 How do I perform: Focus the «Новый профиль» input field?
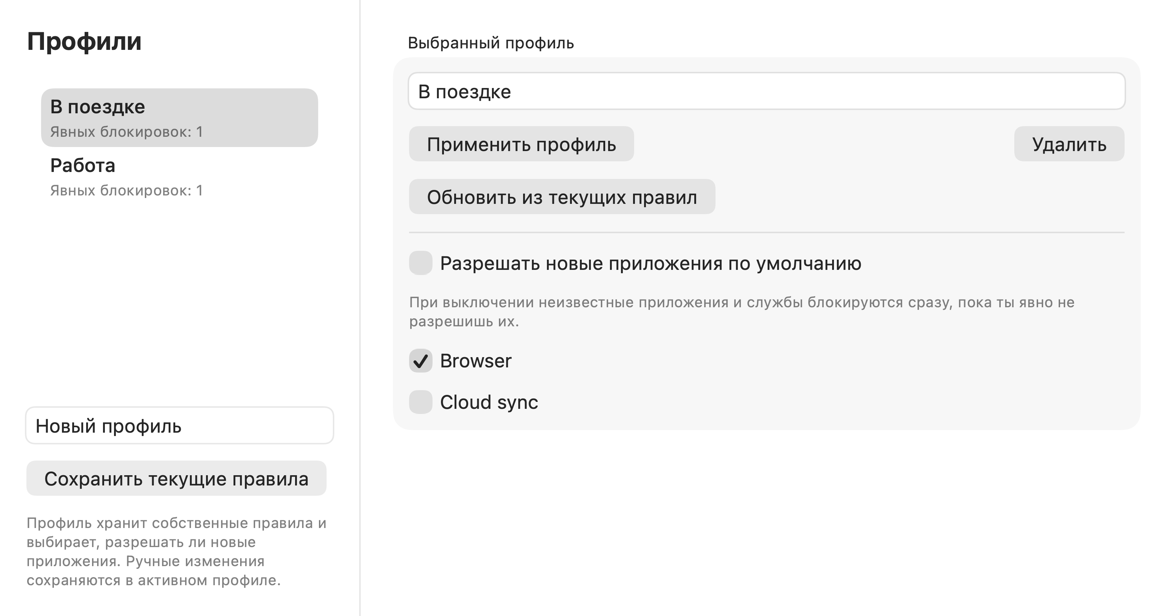179,426
